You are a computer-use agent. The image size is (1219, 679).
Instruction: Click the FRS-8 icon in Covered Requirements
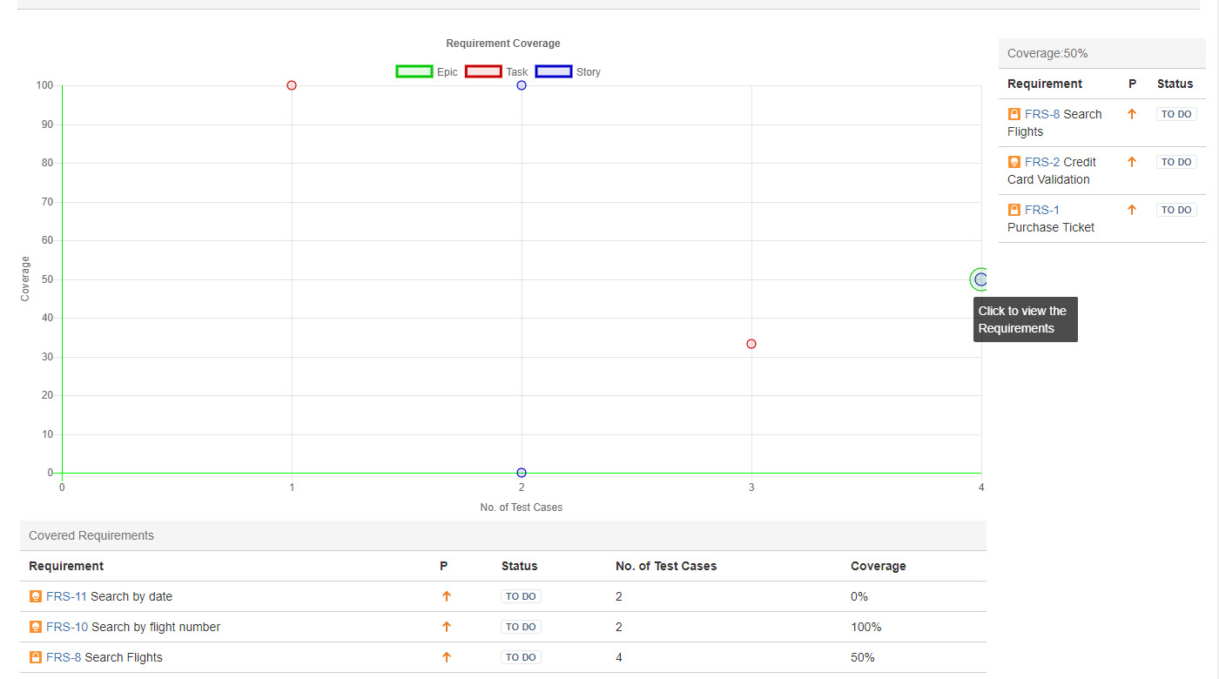pyautogui.click(x=36, y=657)
